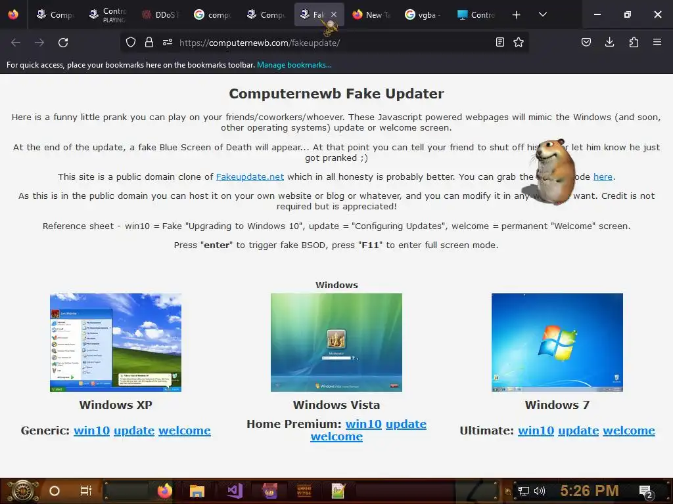The width and height of the screenshot is (673, 504).
Task: Switch to the New Tab tab
Action: click(372, 14)
